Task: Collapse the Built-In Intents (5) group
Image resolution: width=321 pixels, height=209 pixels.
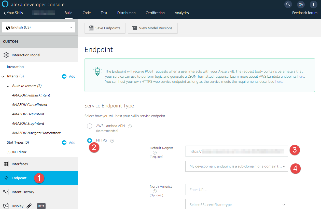Action: pos(8,86)
